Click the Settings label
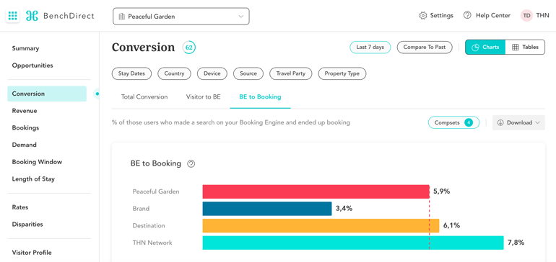556x262 pixels. coord(441,16)
